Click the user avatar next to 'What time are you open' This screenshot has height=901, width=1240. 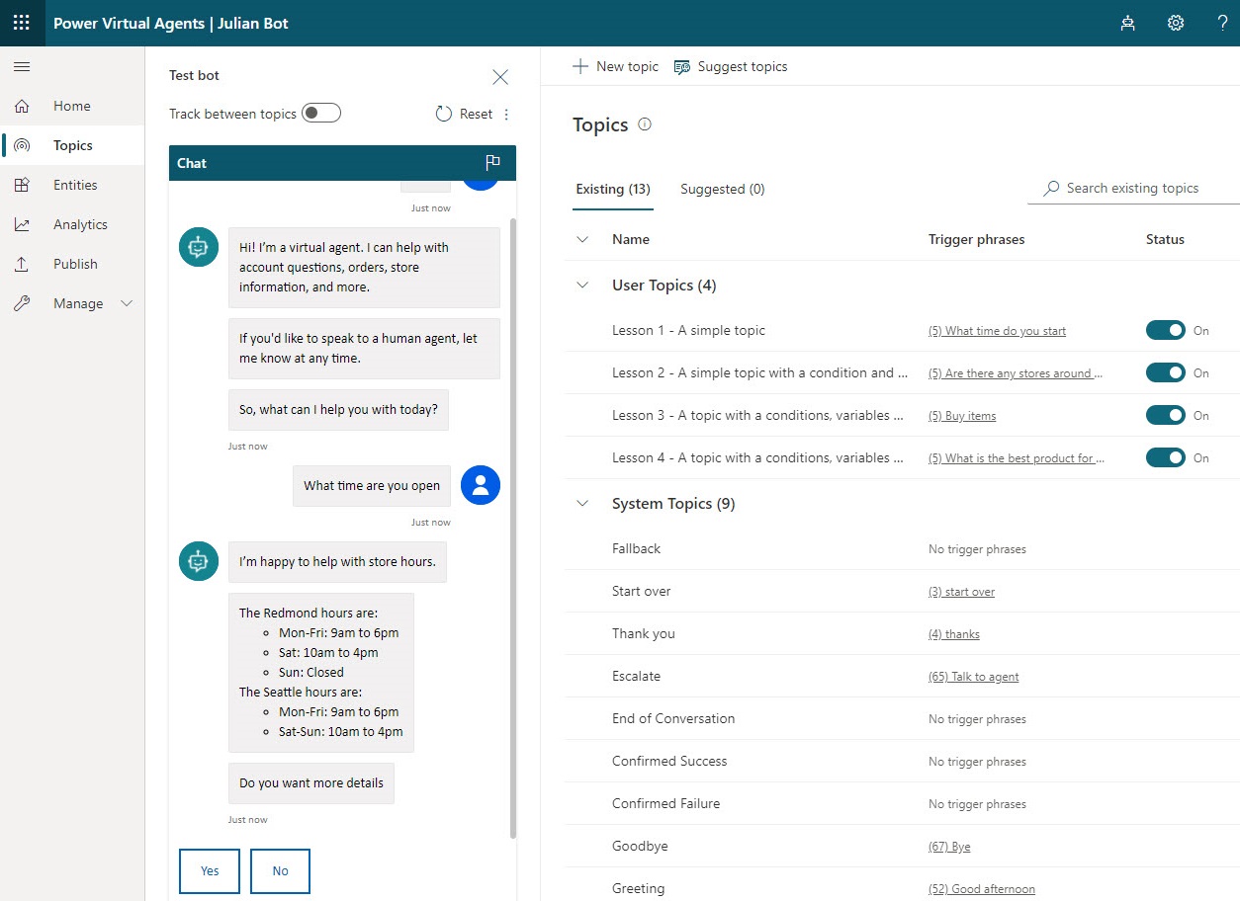pyautogui.click(x=481, y=485)
